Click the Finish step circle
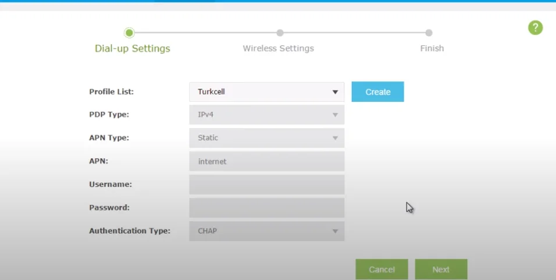Image resolution: width=556 pixels, height=280 pixels. tap(429, 33)
